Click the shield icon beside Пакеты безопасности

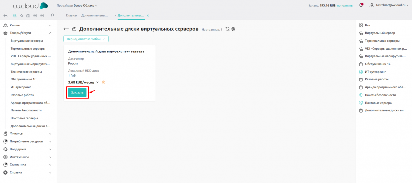tap(361, 95)
